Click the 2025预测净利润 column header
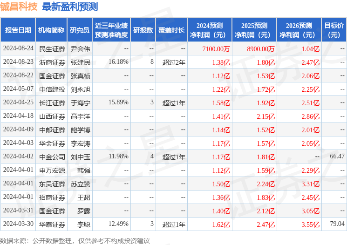The height and width of the screenshot is (245, 347). tap(254, 30)
